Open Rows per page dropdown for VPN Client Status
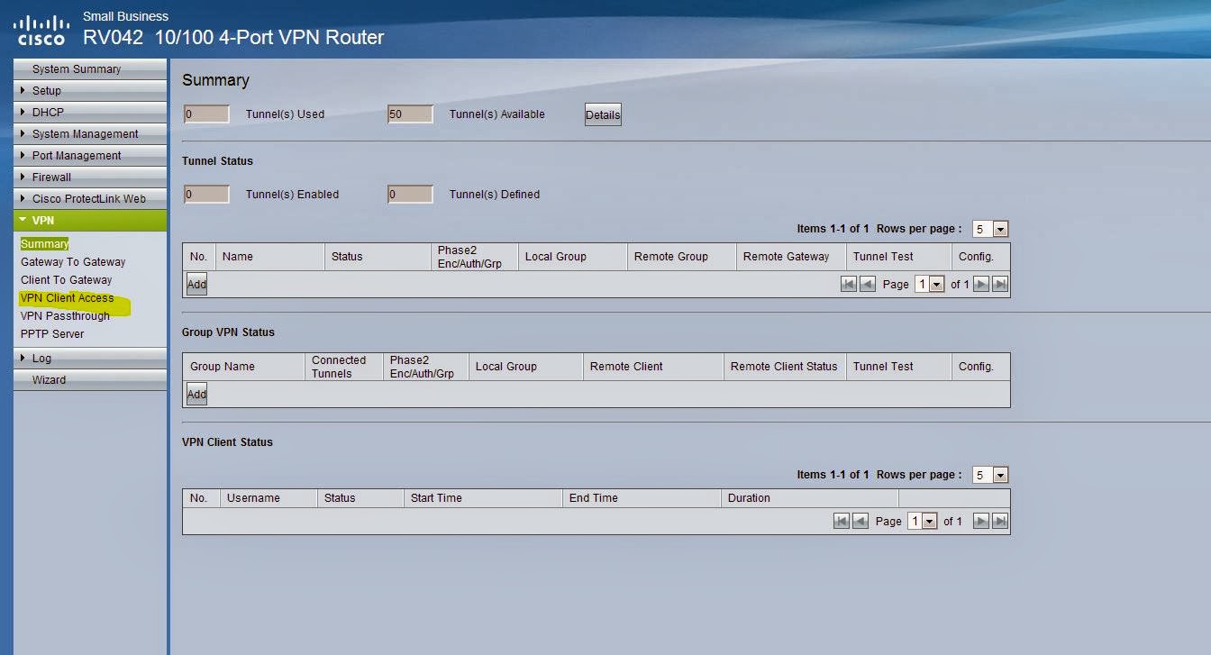 click(990, 475)
